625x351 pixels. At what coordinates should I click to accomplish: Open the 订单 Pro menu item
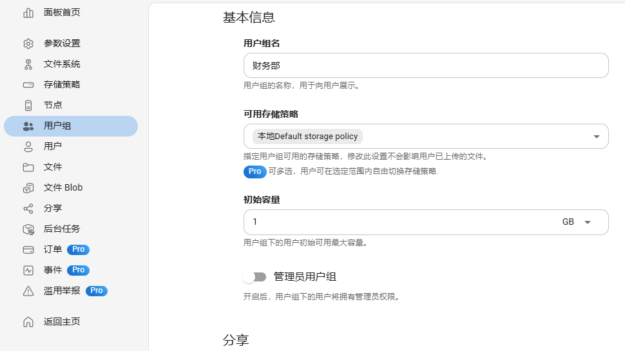click(71, 249)
